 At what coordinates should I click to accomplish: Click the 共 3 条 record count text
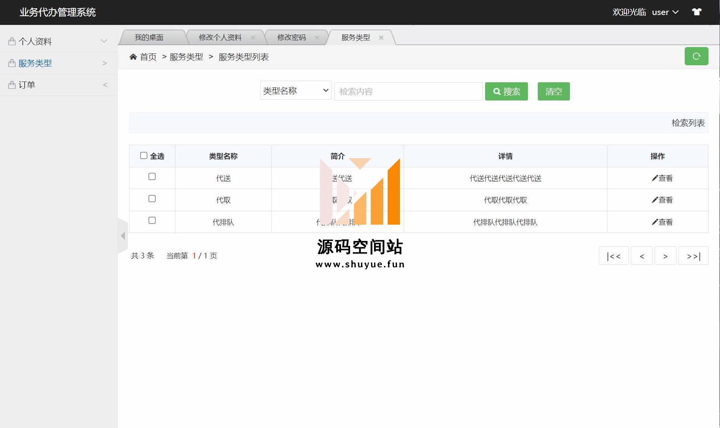click(143, 256)
